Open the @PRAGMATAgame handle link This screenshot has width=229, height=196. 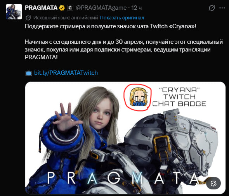[x=101, y=8]
